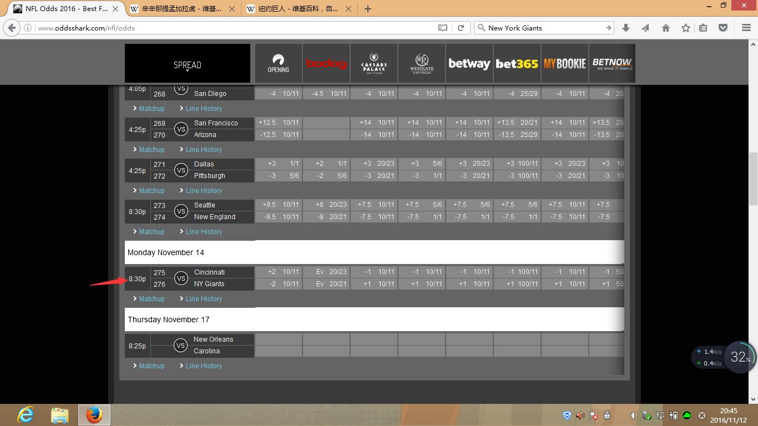This screenshot has width=758, height=426.
Task: Go to the Firefox home page icon
Action: click(x=665, y=28)
